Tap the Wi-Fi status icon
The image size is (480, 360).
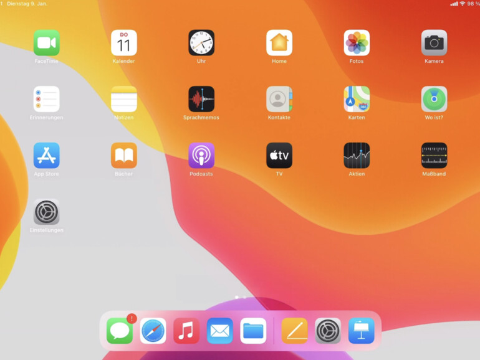(463, 4)
